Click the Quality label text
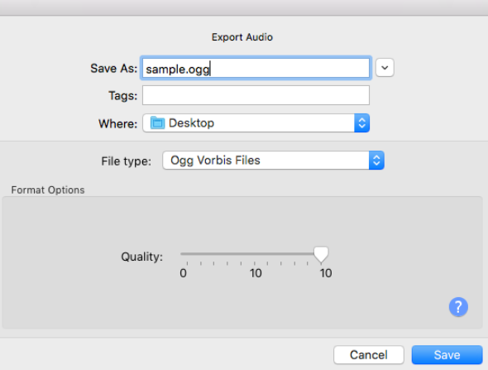 pos(142,257)
